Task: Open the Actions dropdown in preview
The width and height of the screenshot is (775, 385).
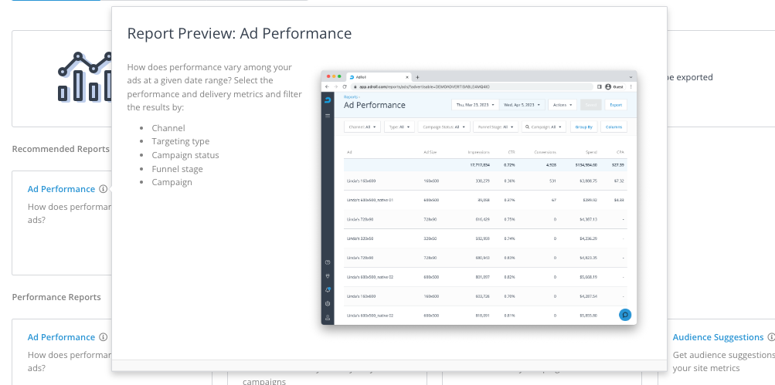Action: pos(563,105)
